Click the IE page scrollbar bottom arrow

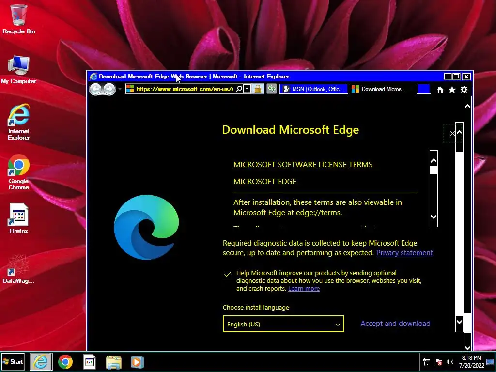(467, 347)
